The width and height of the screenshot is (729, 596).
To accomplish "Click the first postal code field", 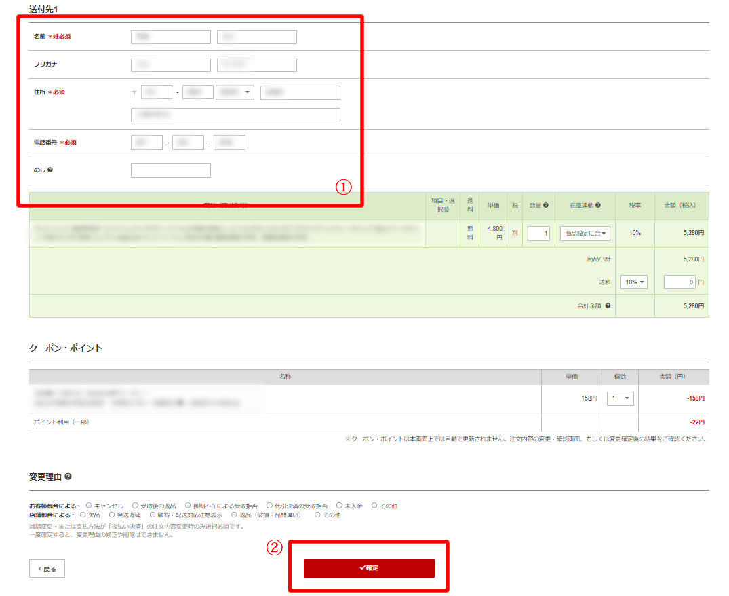I will (156, 92).
